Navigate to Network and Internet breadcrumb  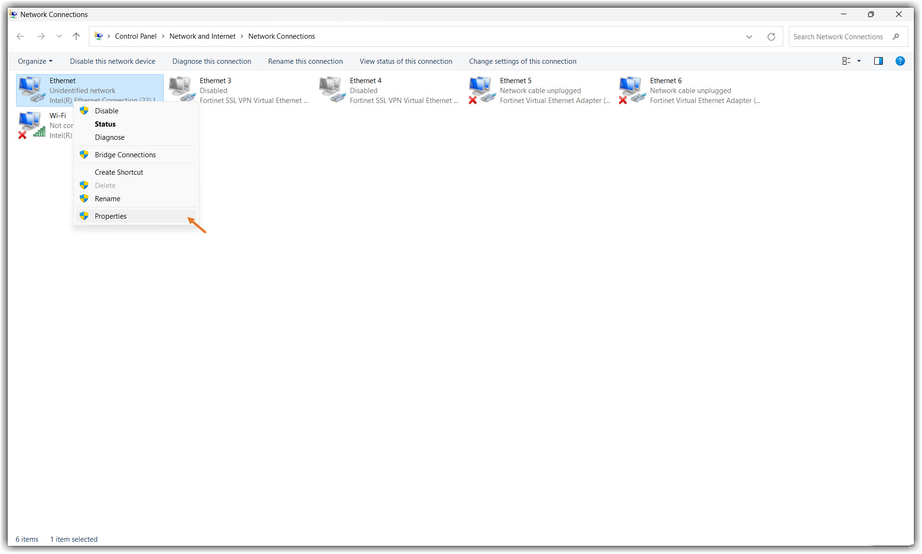202,36
